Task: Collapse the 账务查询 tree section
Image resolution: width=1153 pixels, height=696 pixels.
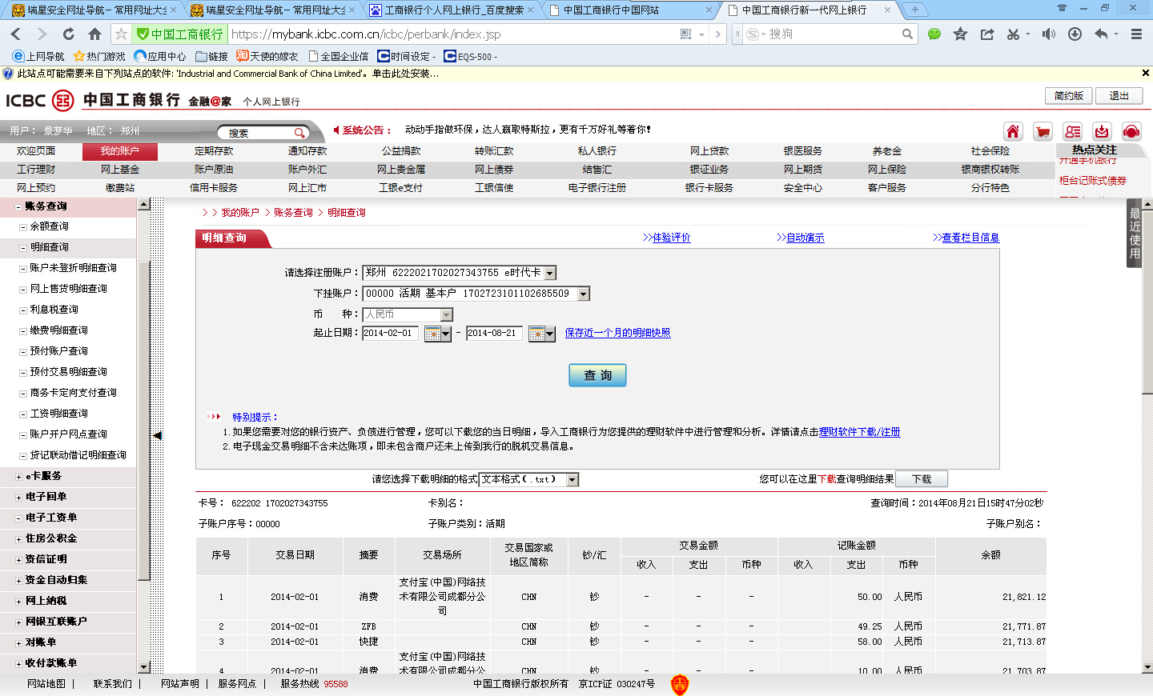Action: coord(18,206)
